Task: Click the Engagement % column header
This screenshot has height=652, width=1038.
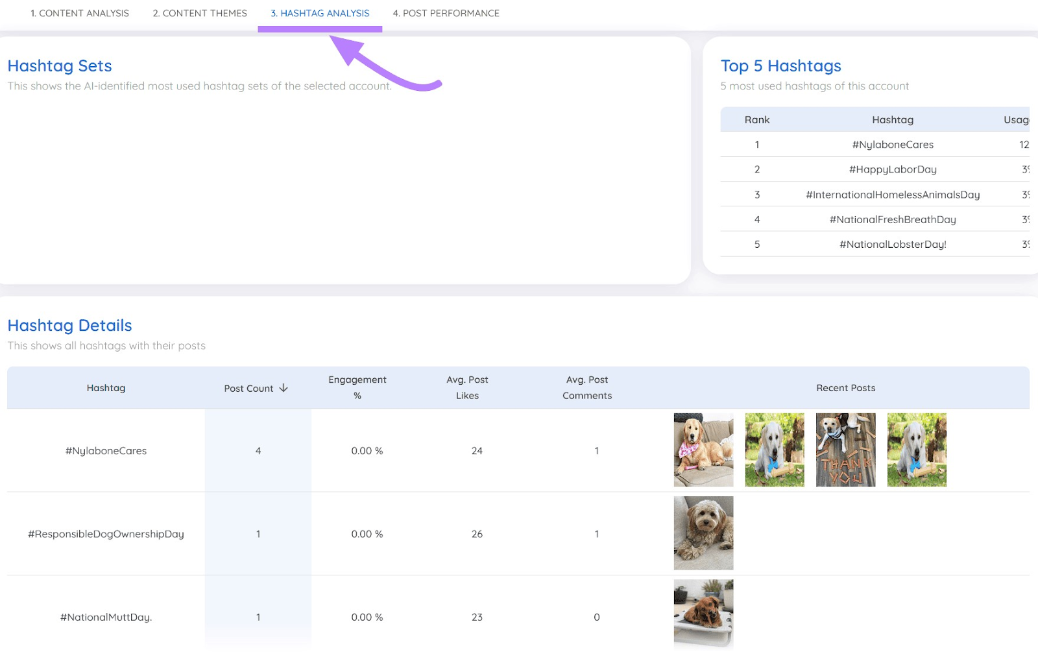Action: point(357,387)
